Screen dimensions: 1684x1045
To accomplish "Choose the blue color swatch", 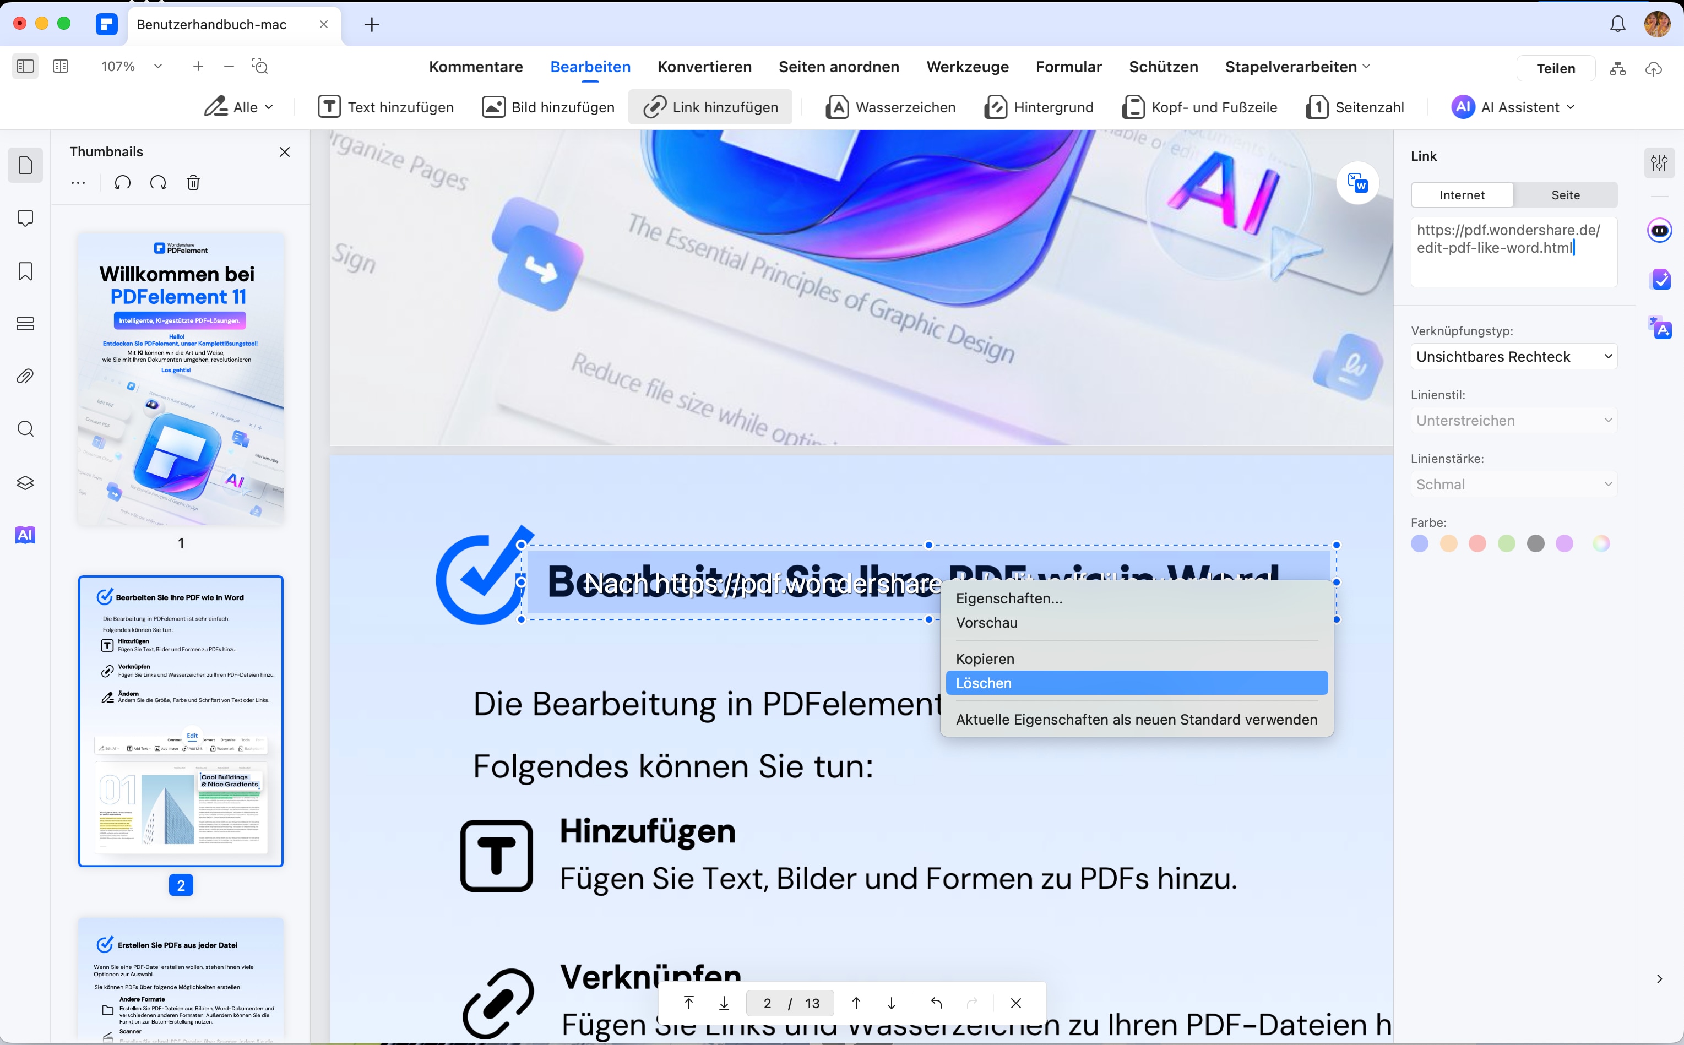I will pos(1419,544).
